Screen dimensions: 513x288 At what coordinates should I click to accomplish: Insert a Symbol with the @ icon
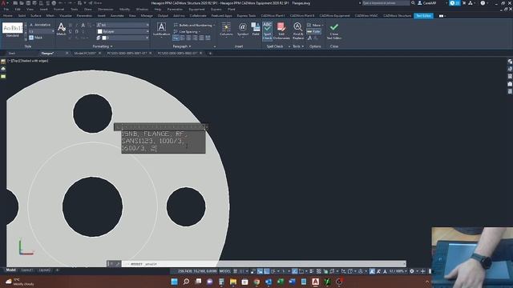tap(242, 29)
